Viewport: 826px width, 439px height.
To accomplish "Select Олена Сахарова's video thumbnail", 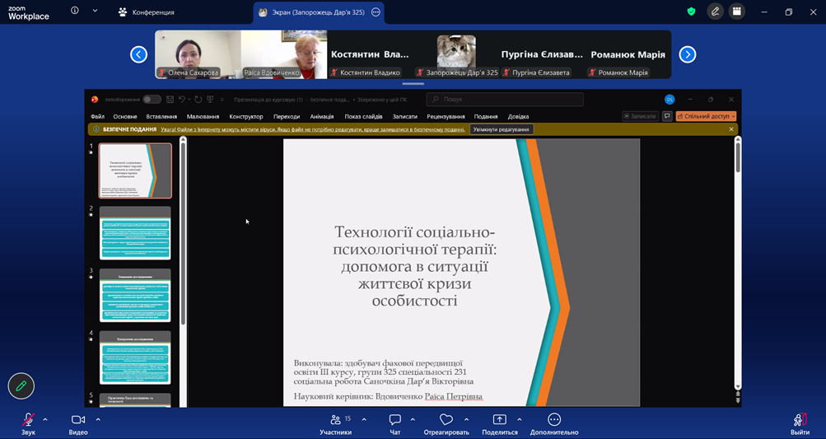I will 198,54.
